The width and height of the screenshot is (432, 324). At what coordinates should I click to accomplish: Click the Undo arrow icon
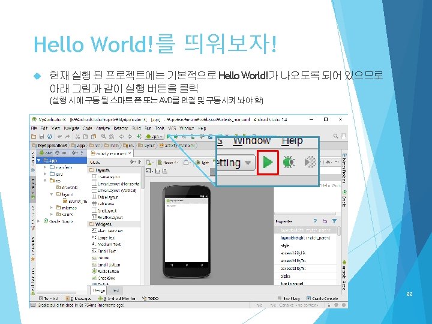pos(59,136)
